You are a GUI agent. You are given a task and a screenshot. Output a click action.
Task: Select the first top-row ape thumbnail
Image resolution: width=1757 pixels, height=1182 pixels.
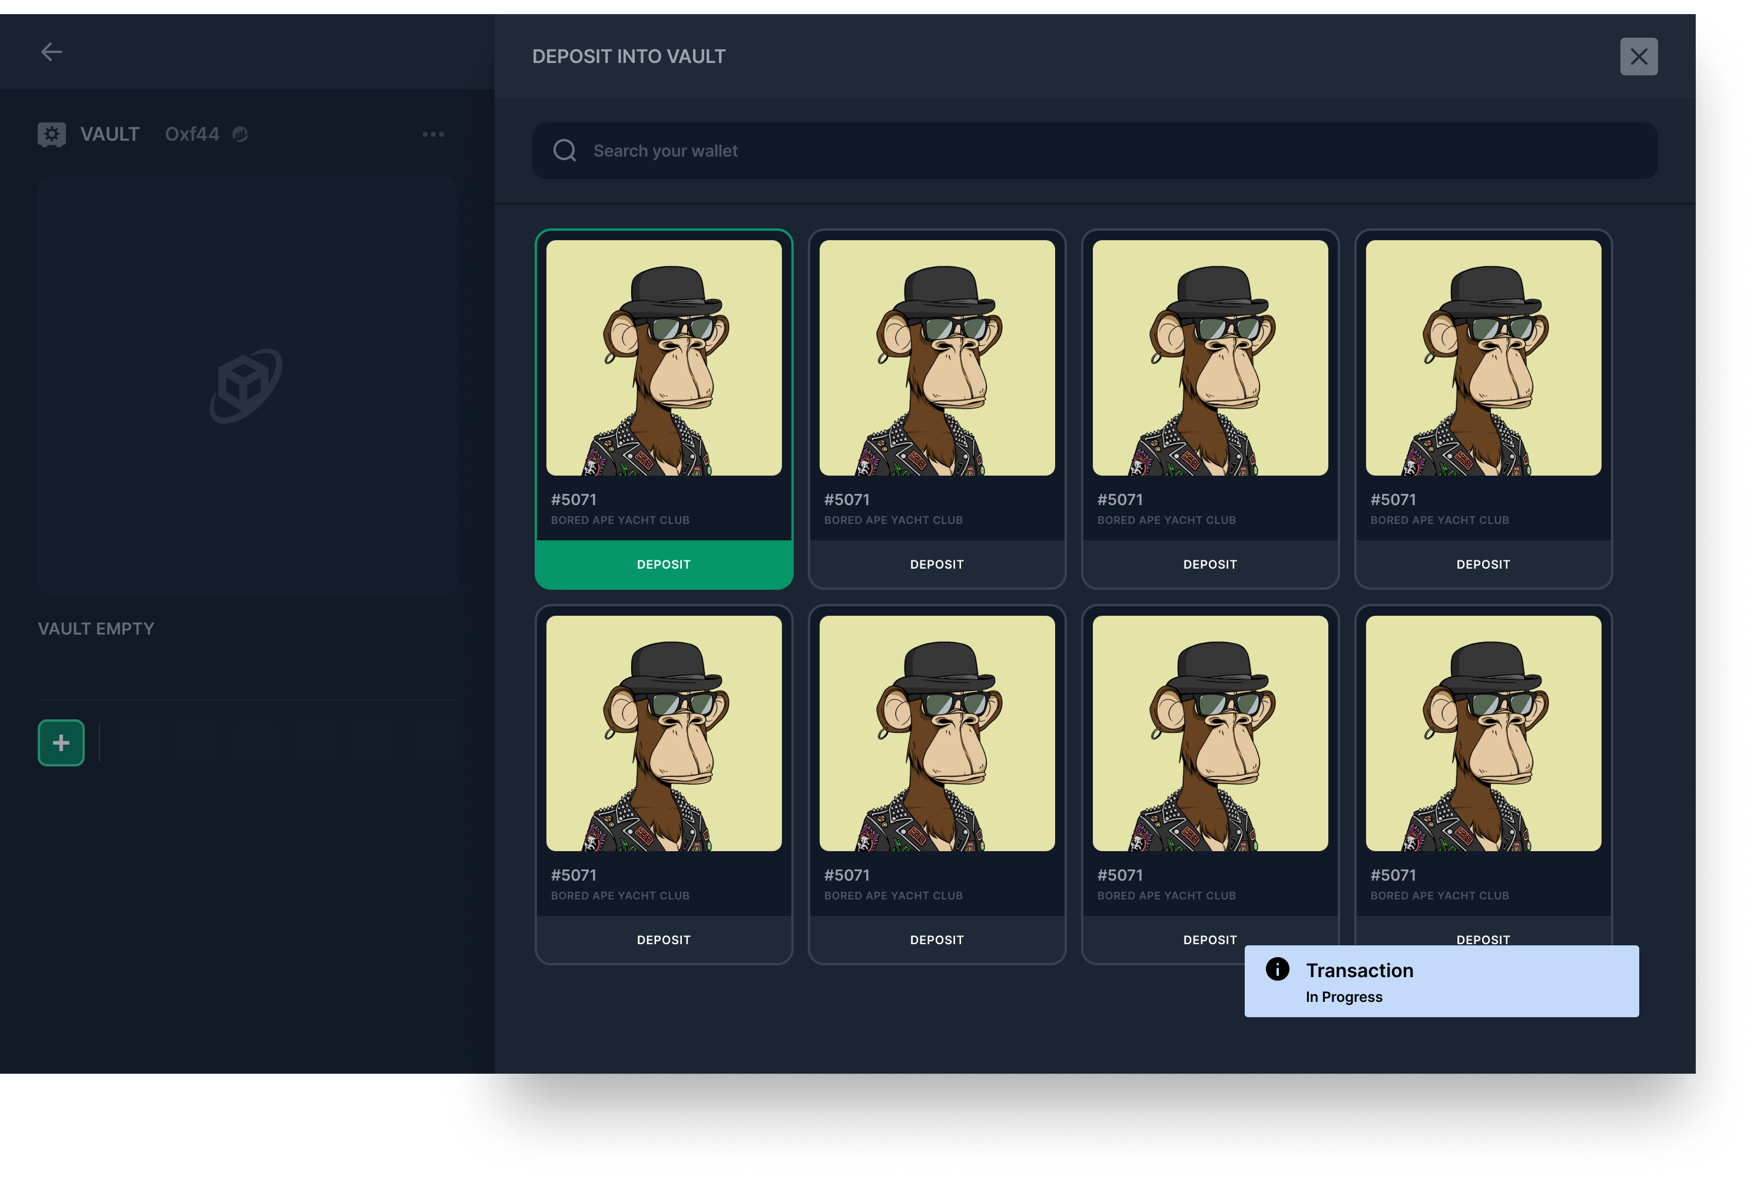664,358
